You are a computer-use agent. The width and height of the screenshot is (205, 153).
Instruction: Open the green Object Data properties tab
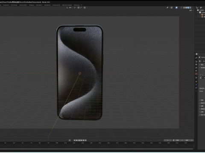click(x=196, y=91)
